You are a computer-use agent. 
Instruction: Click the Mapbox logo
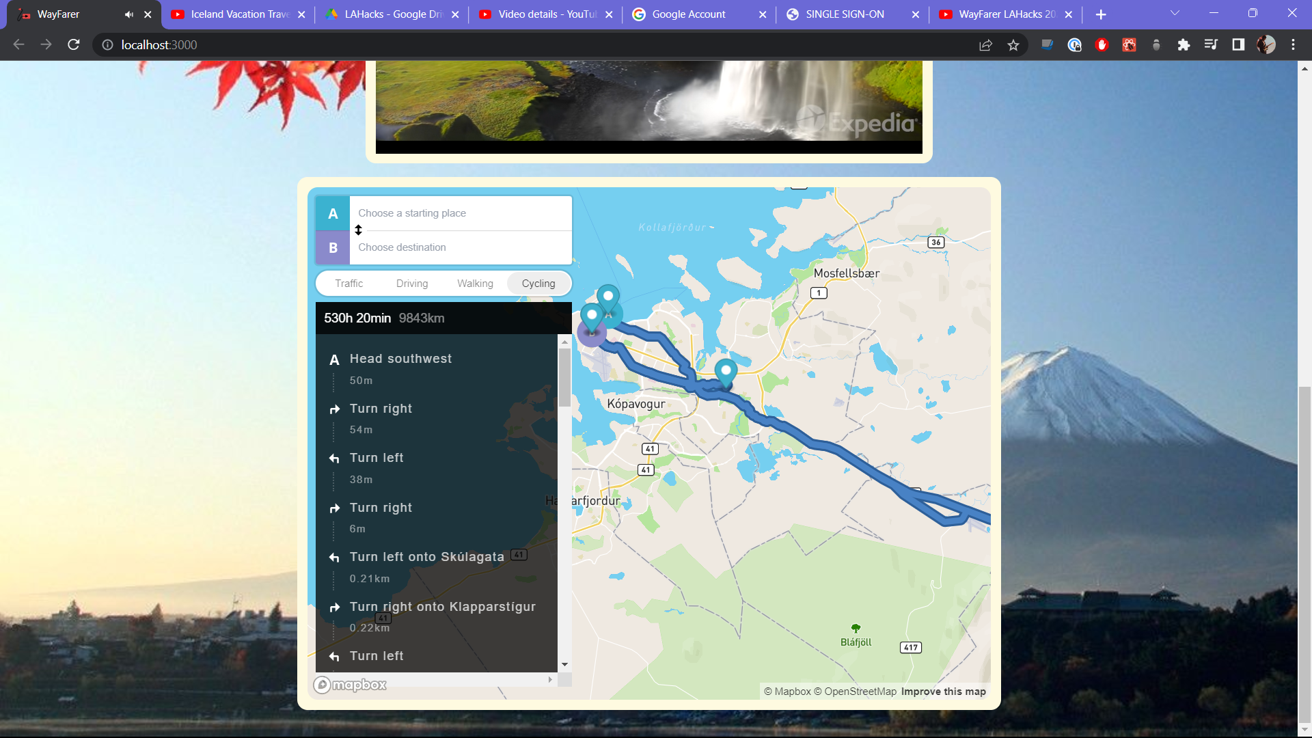pos(350,685)
